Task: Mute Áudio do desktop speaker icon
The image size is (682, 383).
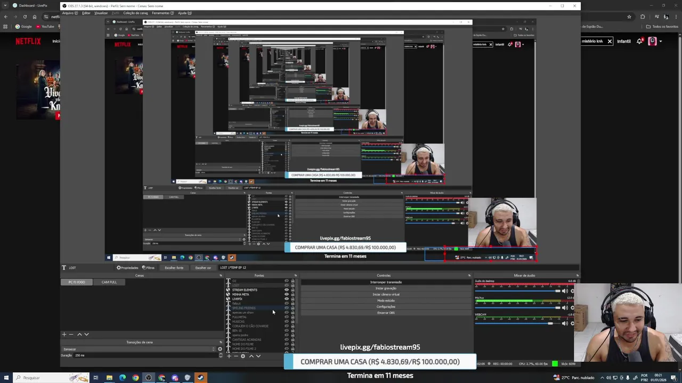Action: [x=565, y=291]
